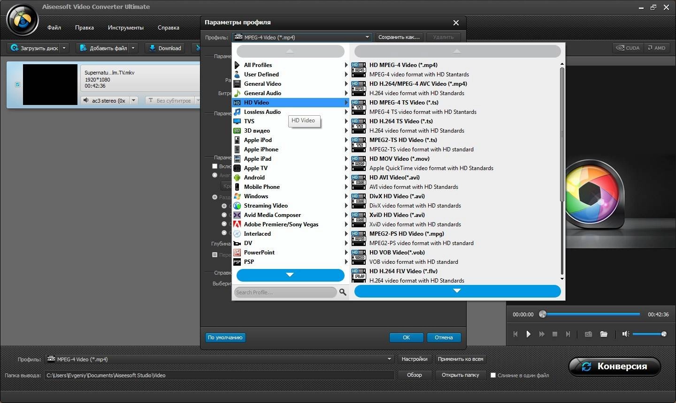Mute audio with the speaker icon
Image resolution: width=676 pixels, height=403 pixels.
pyautogui.click(x=625, y=334)
